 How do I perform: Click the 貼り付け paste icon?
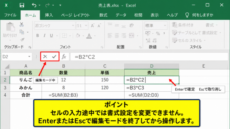10,27
